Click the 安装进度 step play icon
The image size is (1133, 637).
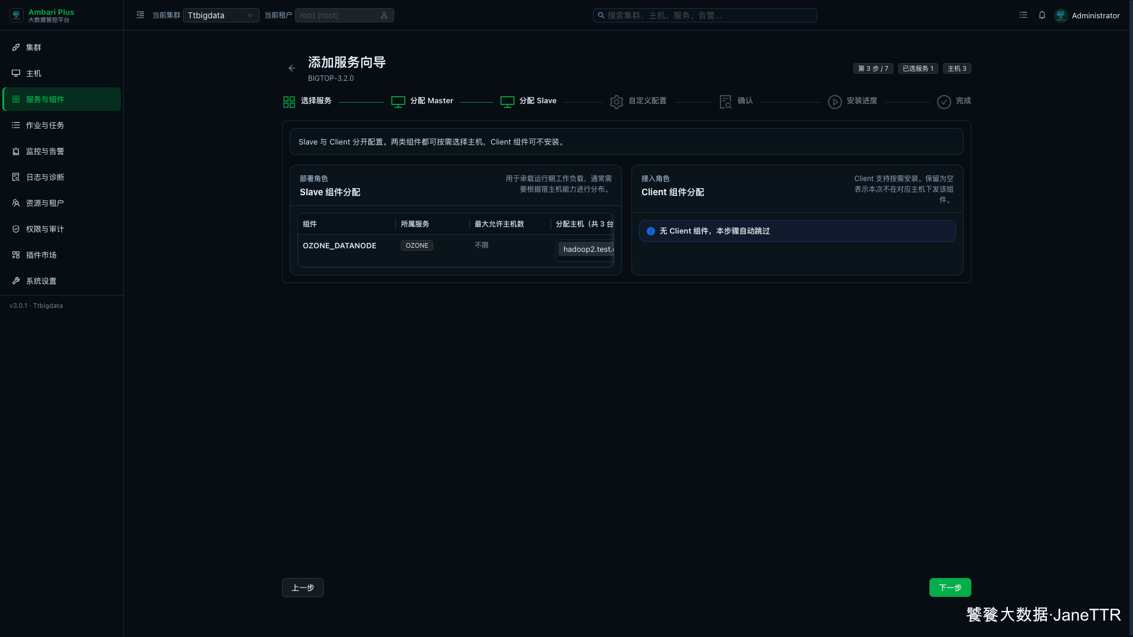(835, 102)
